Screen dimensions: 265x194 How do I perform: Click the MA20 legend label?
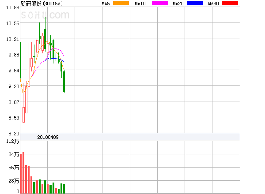tap(178, 4)
